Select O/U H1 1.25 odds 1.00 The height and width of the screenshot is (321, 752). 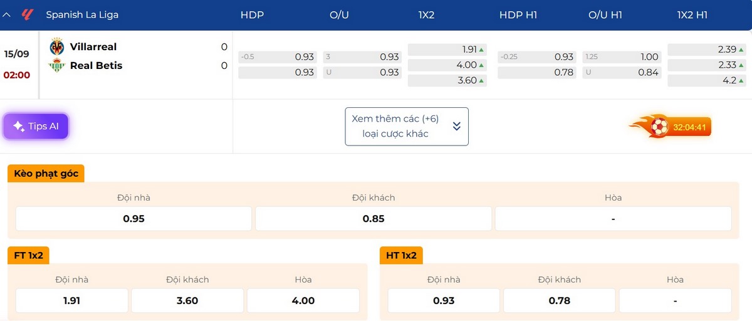tap(622, 56)
